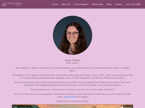145x108 pixels.
Task: Click the SoundCloud logo in the player
Action: [126, 107]
